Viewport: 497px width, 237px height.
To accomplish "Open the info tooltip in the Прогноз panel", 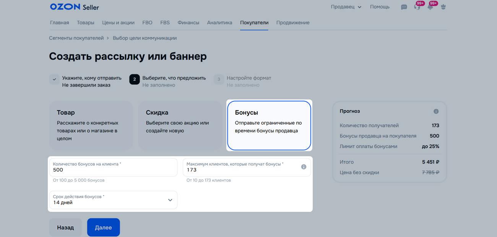I will pyautogui.click(x=436, y=111).
